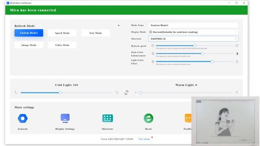Adjust the Refresh speed slider handle
This screenshot has width=260, height=146.
tap(195, 46)
